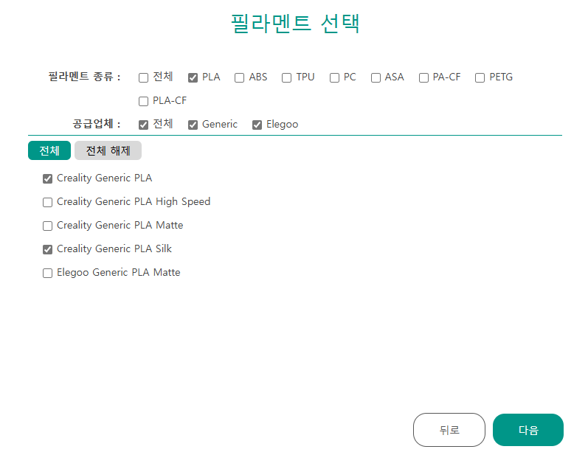The width and height of the screenshot is (588, 452).
Task: Enable the TPU filament type
Action: [286, 77]
